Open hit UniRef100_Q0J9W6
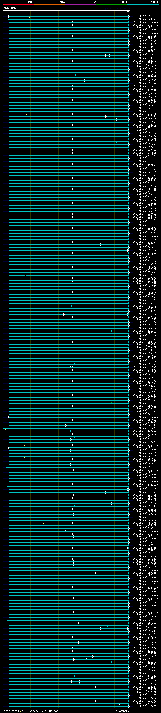Screen dimensions: 161x713 [144, 19]
